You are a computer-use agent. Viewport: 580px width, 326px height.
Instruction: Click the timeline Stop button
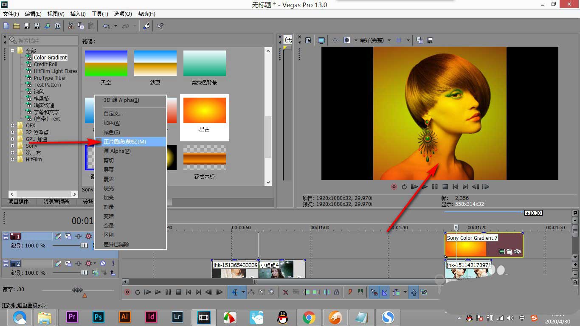[179, 292]
